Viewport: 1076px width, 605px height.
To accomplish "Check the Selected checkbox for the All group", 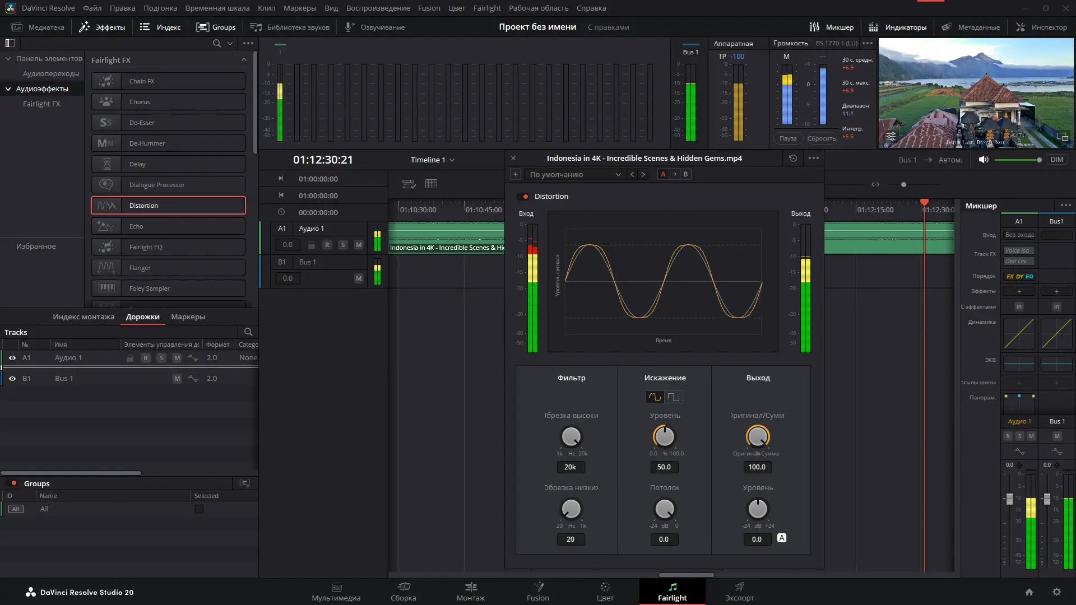I will (199, 509).
